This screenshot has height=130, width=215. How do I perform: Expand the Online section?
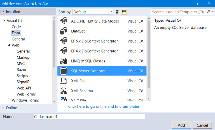[3, 108]
